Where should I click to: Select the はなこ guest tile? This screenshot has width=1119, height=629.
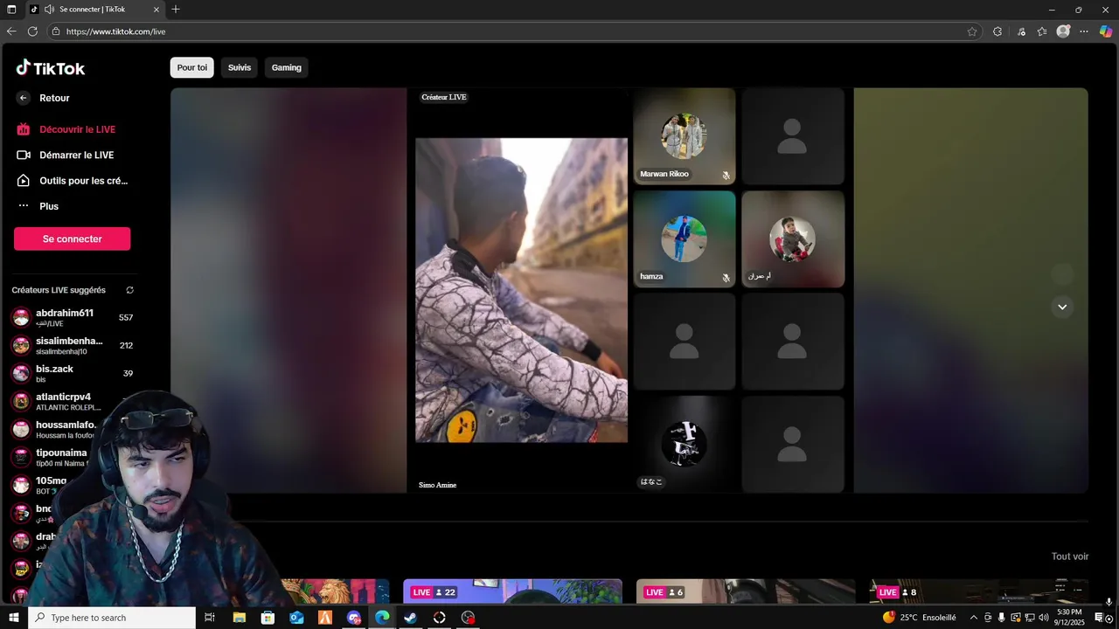[685, 444]
